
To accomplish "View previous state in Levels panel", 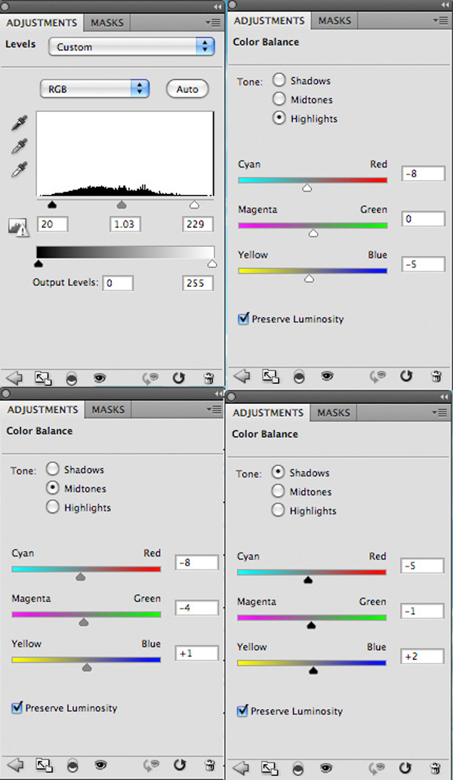I will pyautogui.click(x=151, y=378).
